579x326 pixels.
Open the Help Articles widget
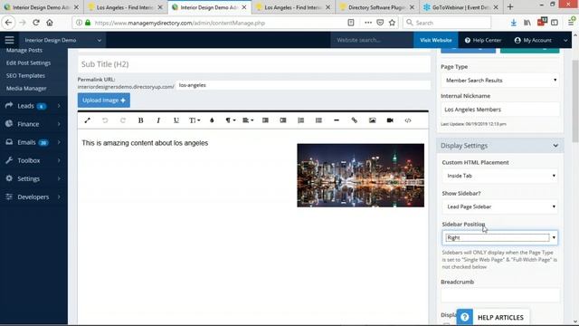click(x=493, y=317)
